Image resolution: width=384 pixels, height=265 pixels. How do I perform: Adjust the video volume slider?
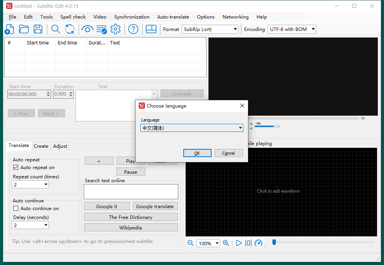[267, 127]
